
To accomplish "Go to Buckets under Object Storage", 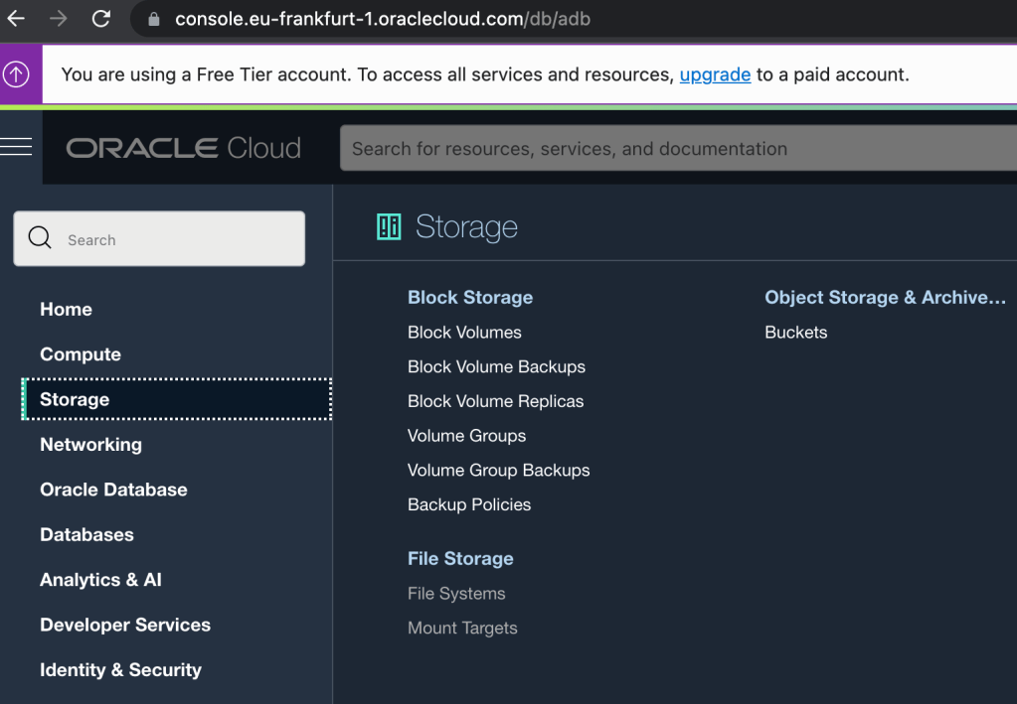I will pos(795,333).
